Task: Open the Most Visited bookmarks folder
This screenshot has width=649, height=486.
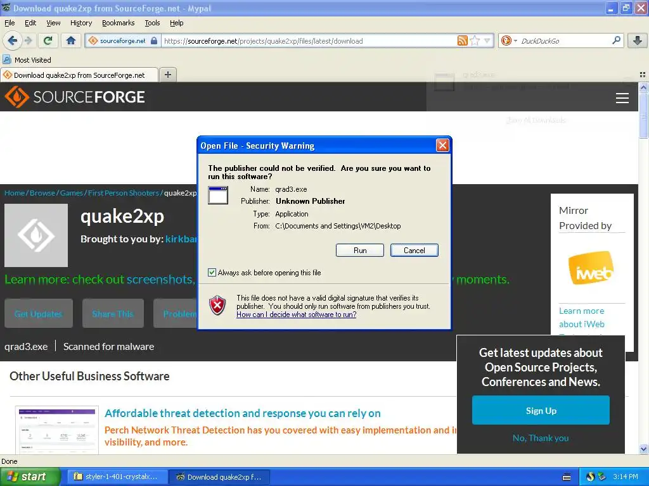Action: pos(27,60)
